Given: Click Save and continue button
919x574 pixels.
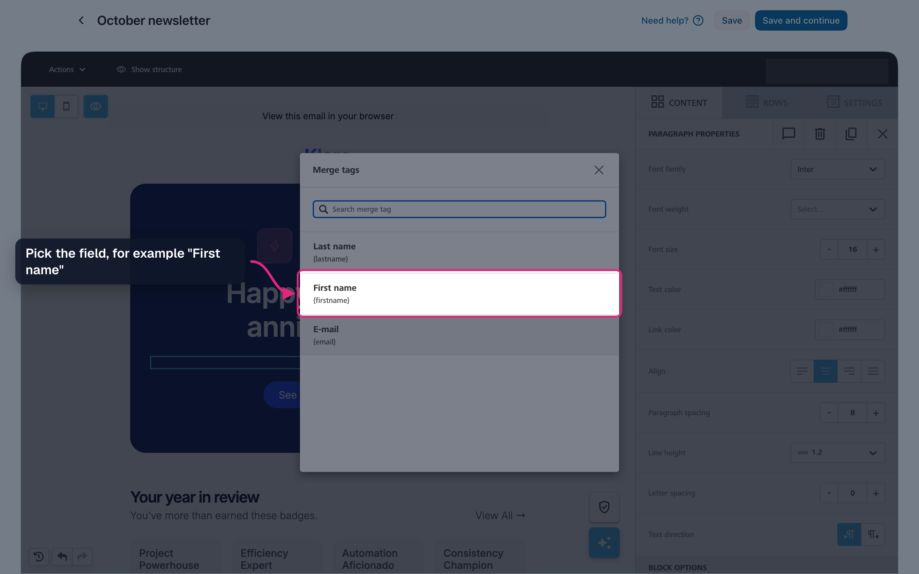Looking at the screenshot, I should click(801, 20).
